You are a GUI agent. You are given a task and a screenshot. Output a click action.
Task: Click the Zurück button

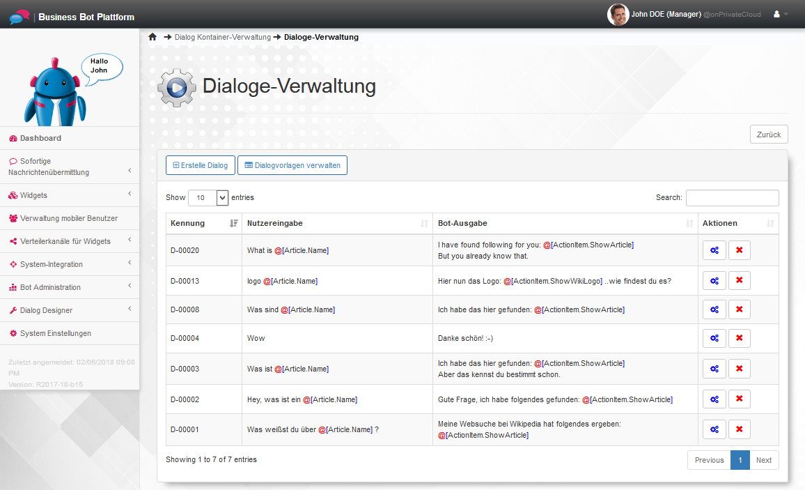point(768,135)
